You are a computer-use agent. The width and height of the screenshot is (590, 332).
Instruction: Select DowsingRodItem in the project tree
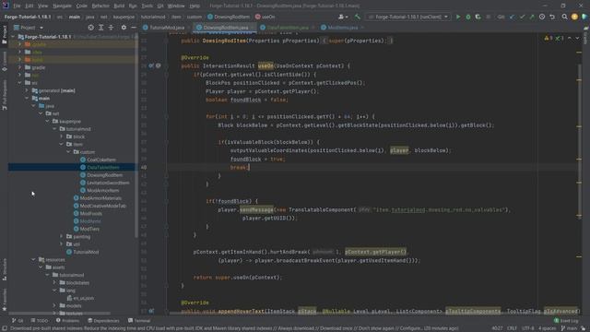(104, 175)
